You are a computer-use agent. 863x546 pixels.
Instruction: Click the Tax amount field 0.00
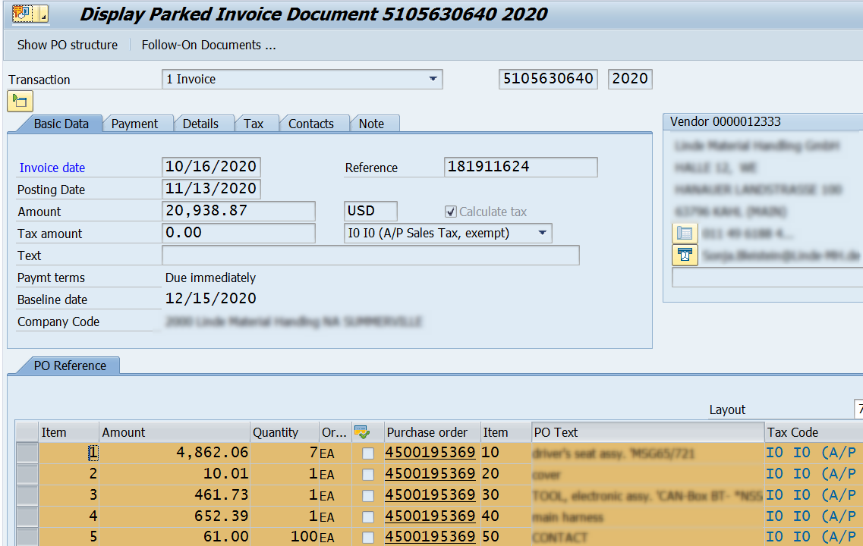tap(238, 233)
